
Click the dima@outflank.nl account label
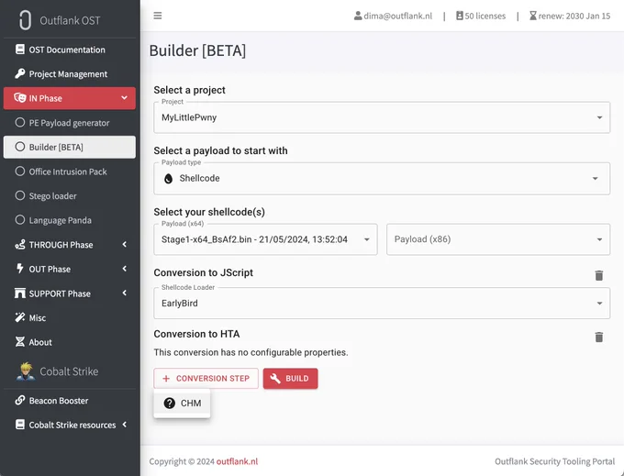pos(397,16)
